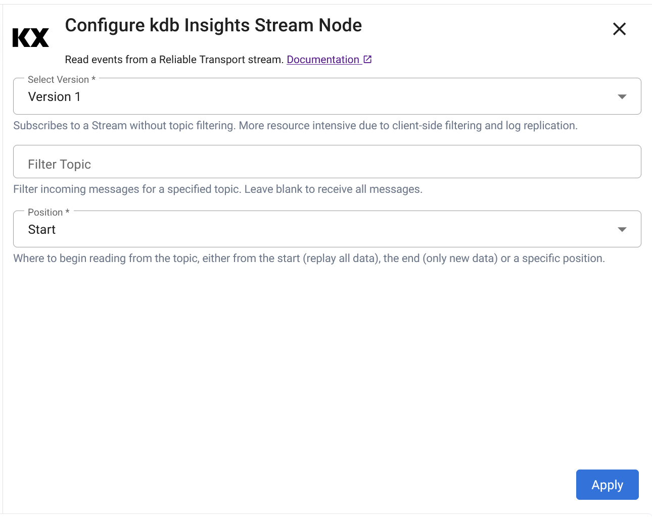
Task: Click the topic filtering description text
Action: (217, 189)
